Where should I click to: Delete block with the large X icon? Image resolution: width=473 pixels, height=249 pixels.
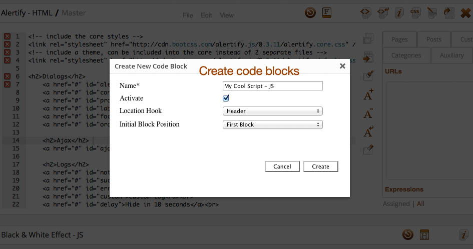466,13
